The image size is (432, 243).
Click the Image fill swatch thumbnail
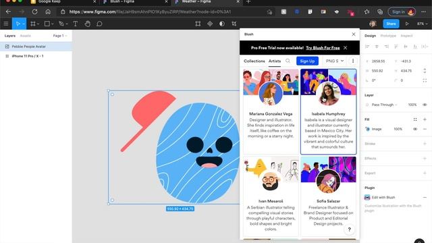(x=367, y=129)
